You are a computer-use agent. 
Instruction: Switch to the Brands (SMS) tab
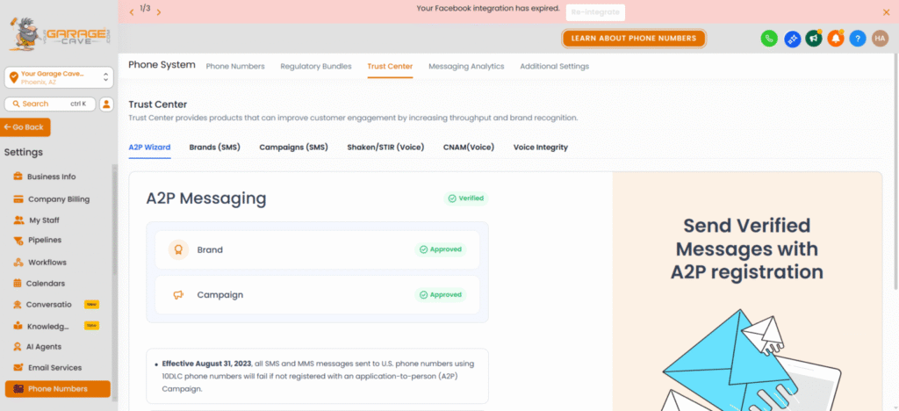tap(214, 148)
